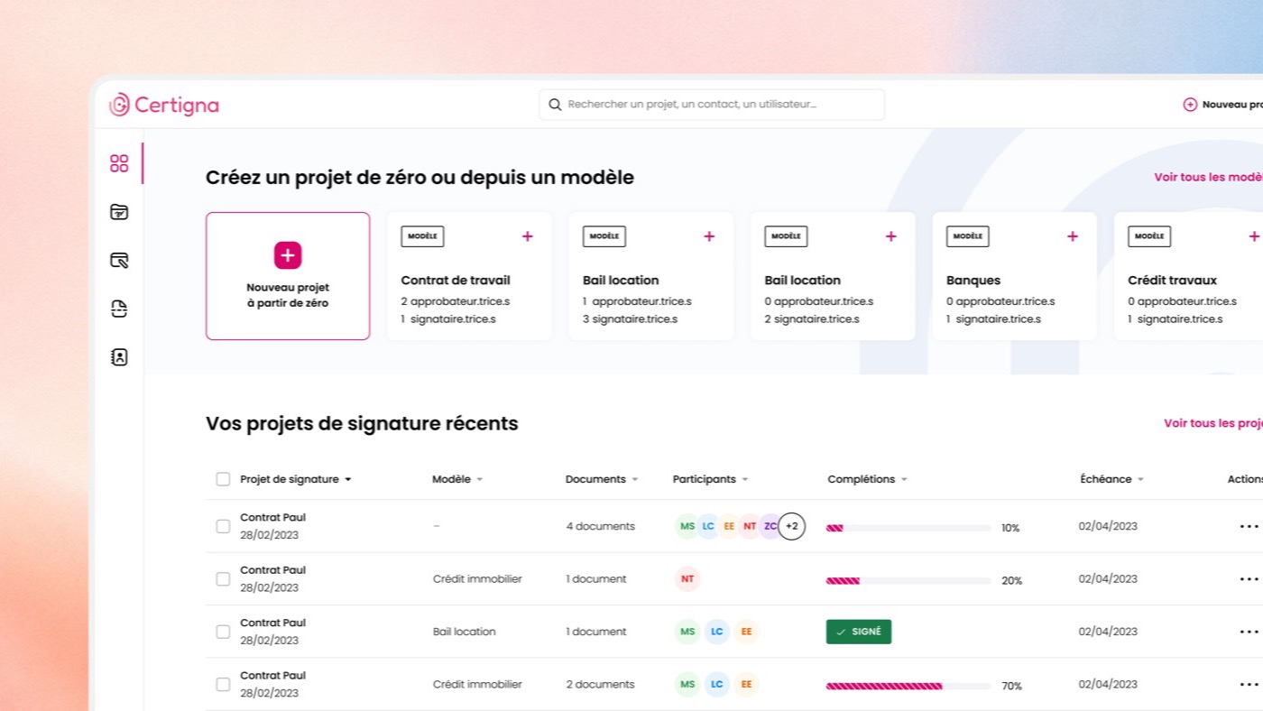Click the sidebar document scan icon
Viewport: 1263px width, 711px height.
119,309
